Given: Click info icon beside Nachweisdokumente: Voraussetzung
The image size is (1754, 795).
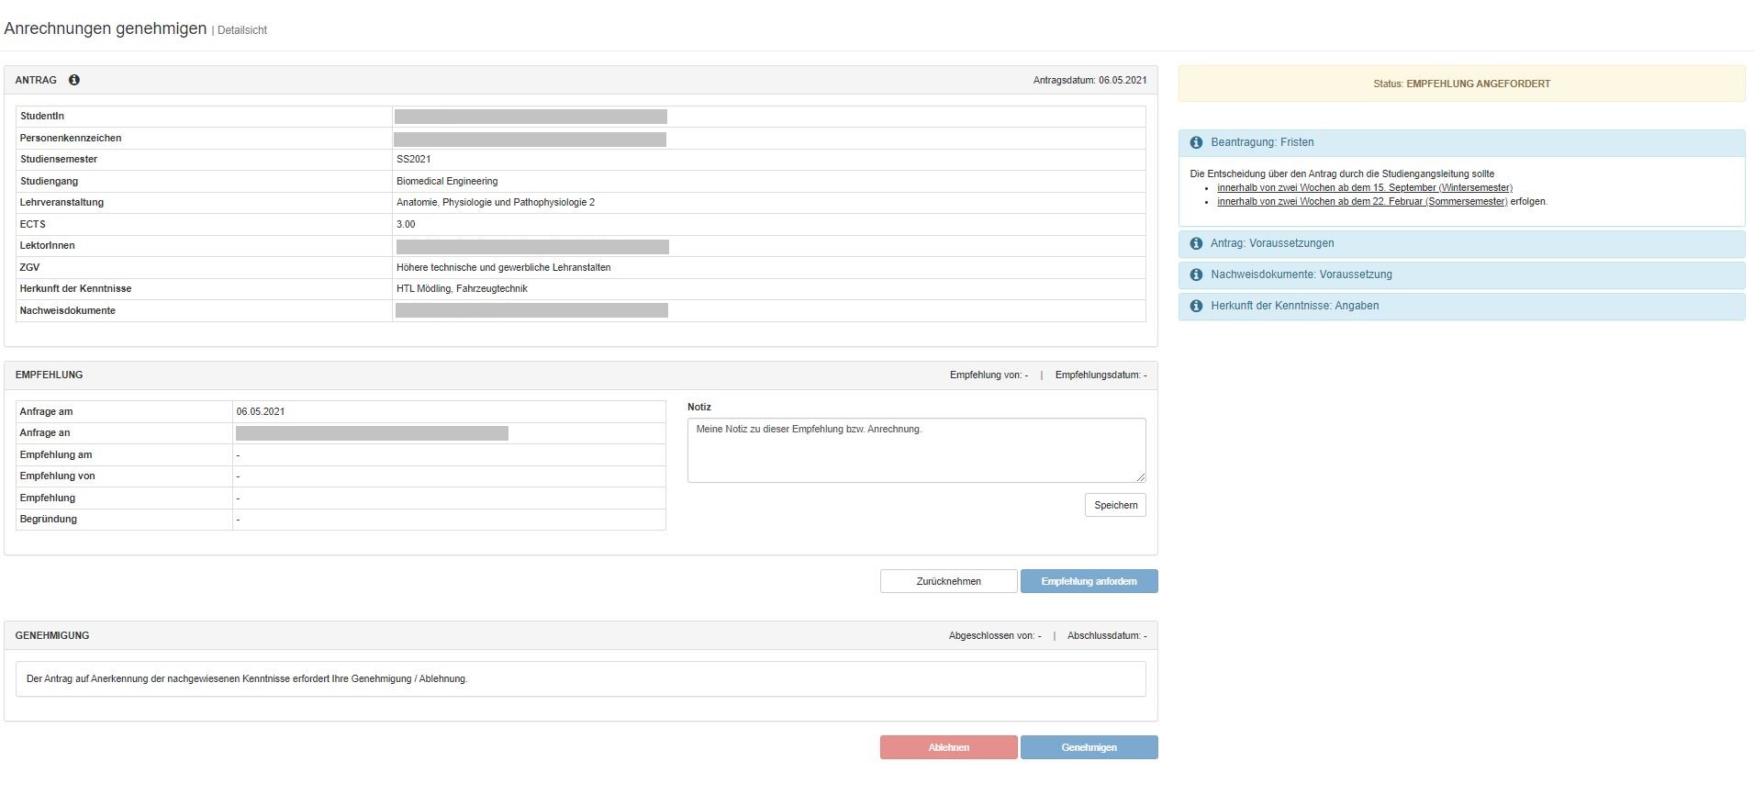Looking at the screenshot, I should (1196, 274).
